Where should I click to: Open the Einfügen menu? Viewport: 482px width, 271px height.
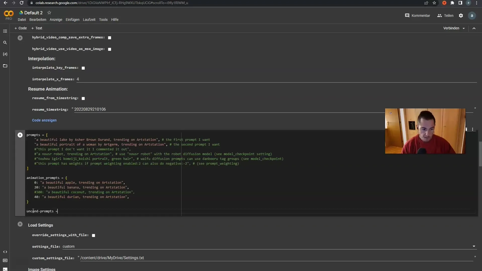73,20
